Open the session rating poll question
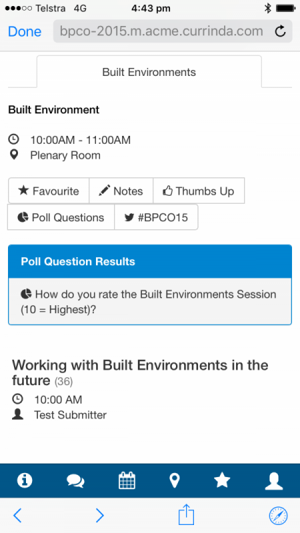The height and width of the screenshot is (533, 300). pos(149,302)
